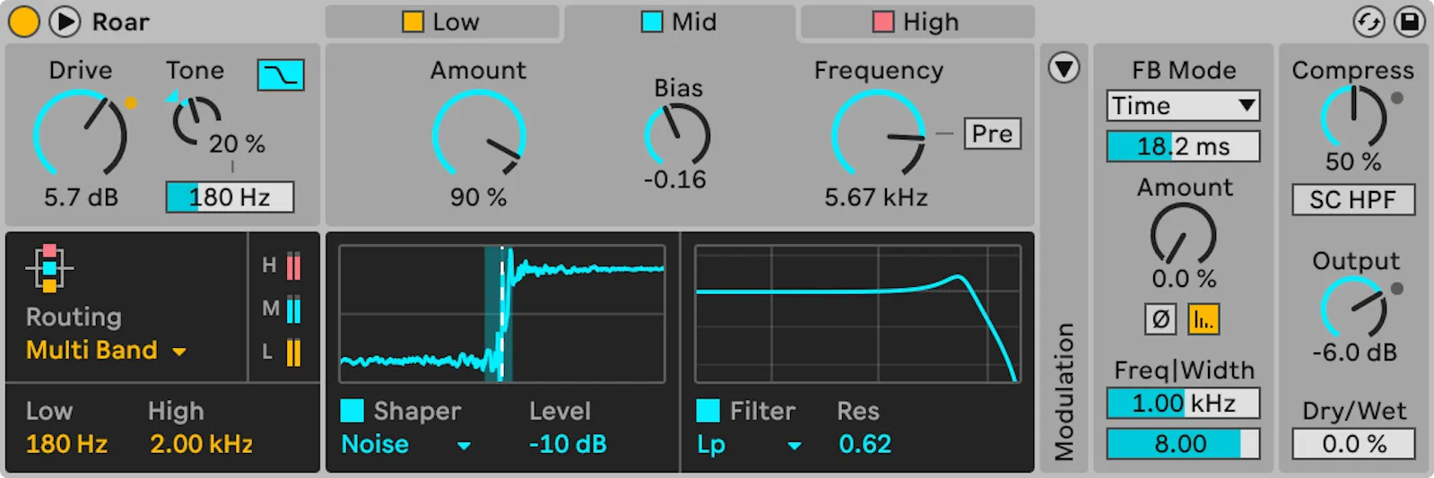Click the hot-swap preset play icon

click(x=64, y=22)
